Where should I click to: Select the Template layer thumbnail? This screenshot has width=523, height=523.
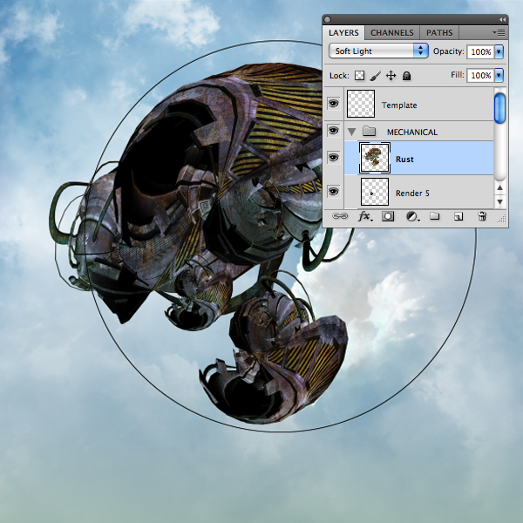click(x=361, y=104)
